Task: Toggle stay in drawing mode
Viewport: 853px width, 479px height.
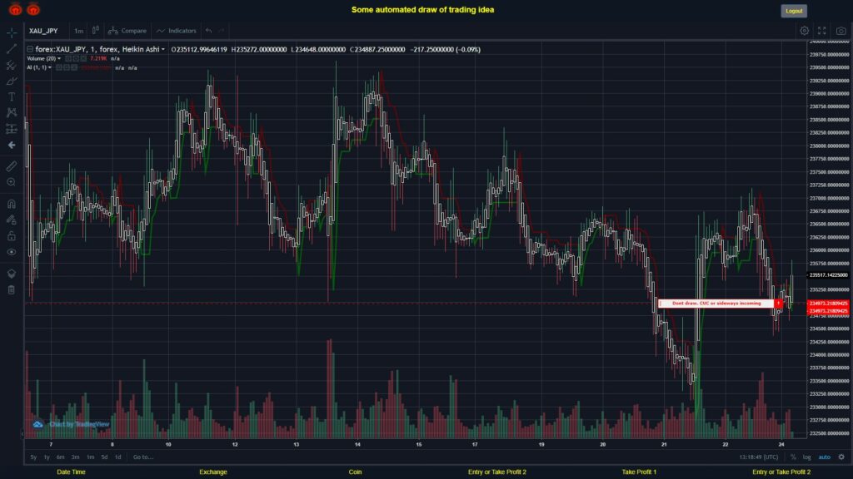Action: tap(12, 220)
